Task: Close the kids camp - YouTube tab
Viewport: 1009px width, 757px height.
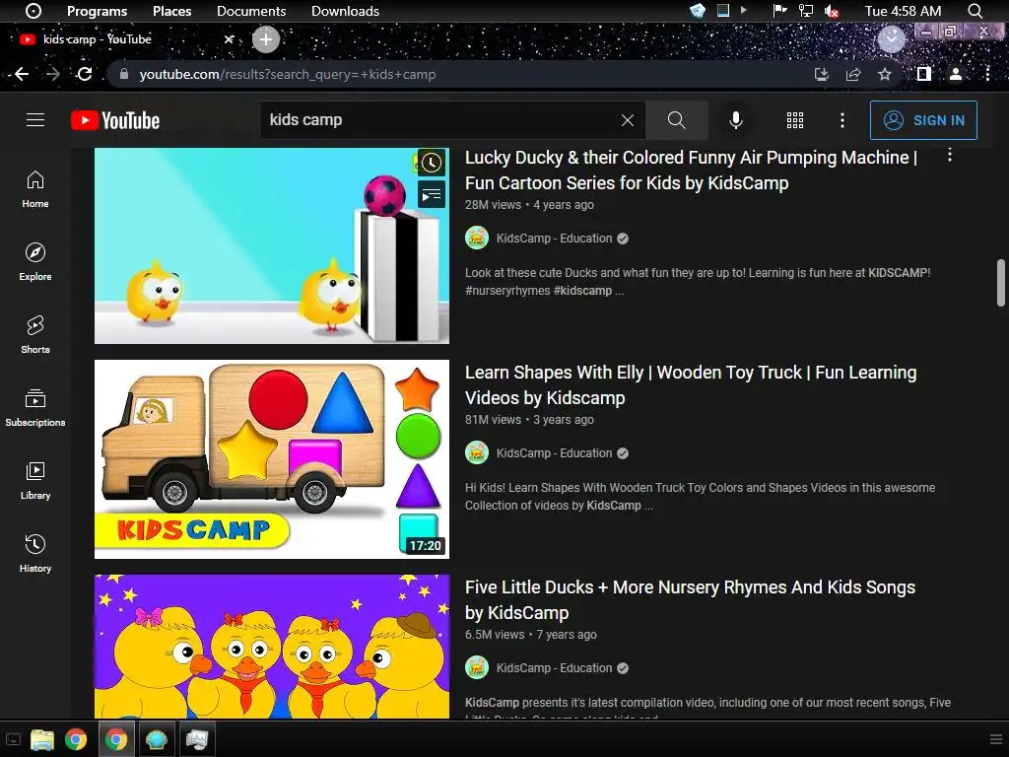Action: tap(229, 39)
